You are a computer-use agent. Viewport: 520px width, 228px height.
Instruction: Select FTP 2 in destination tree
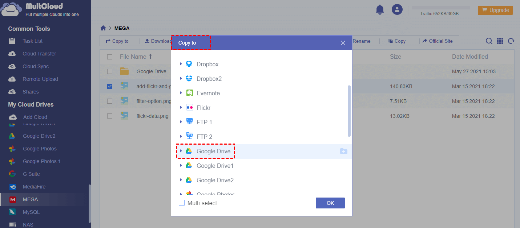(x=204, y=137)
